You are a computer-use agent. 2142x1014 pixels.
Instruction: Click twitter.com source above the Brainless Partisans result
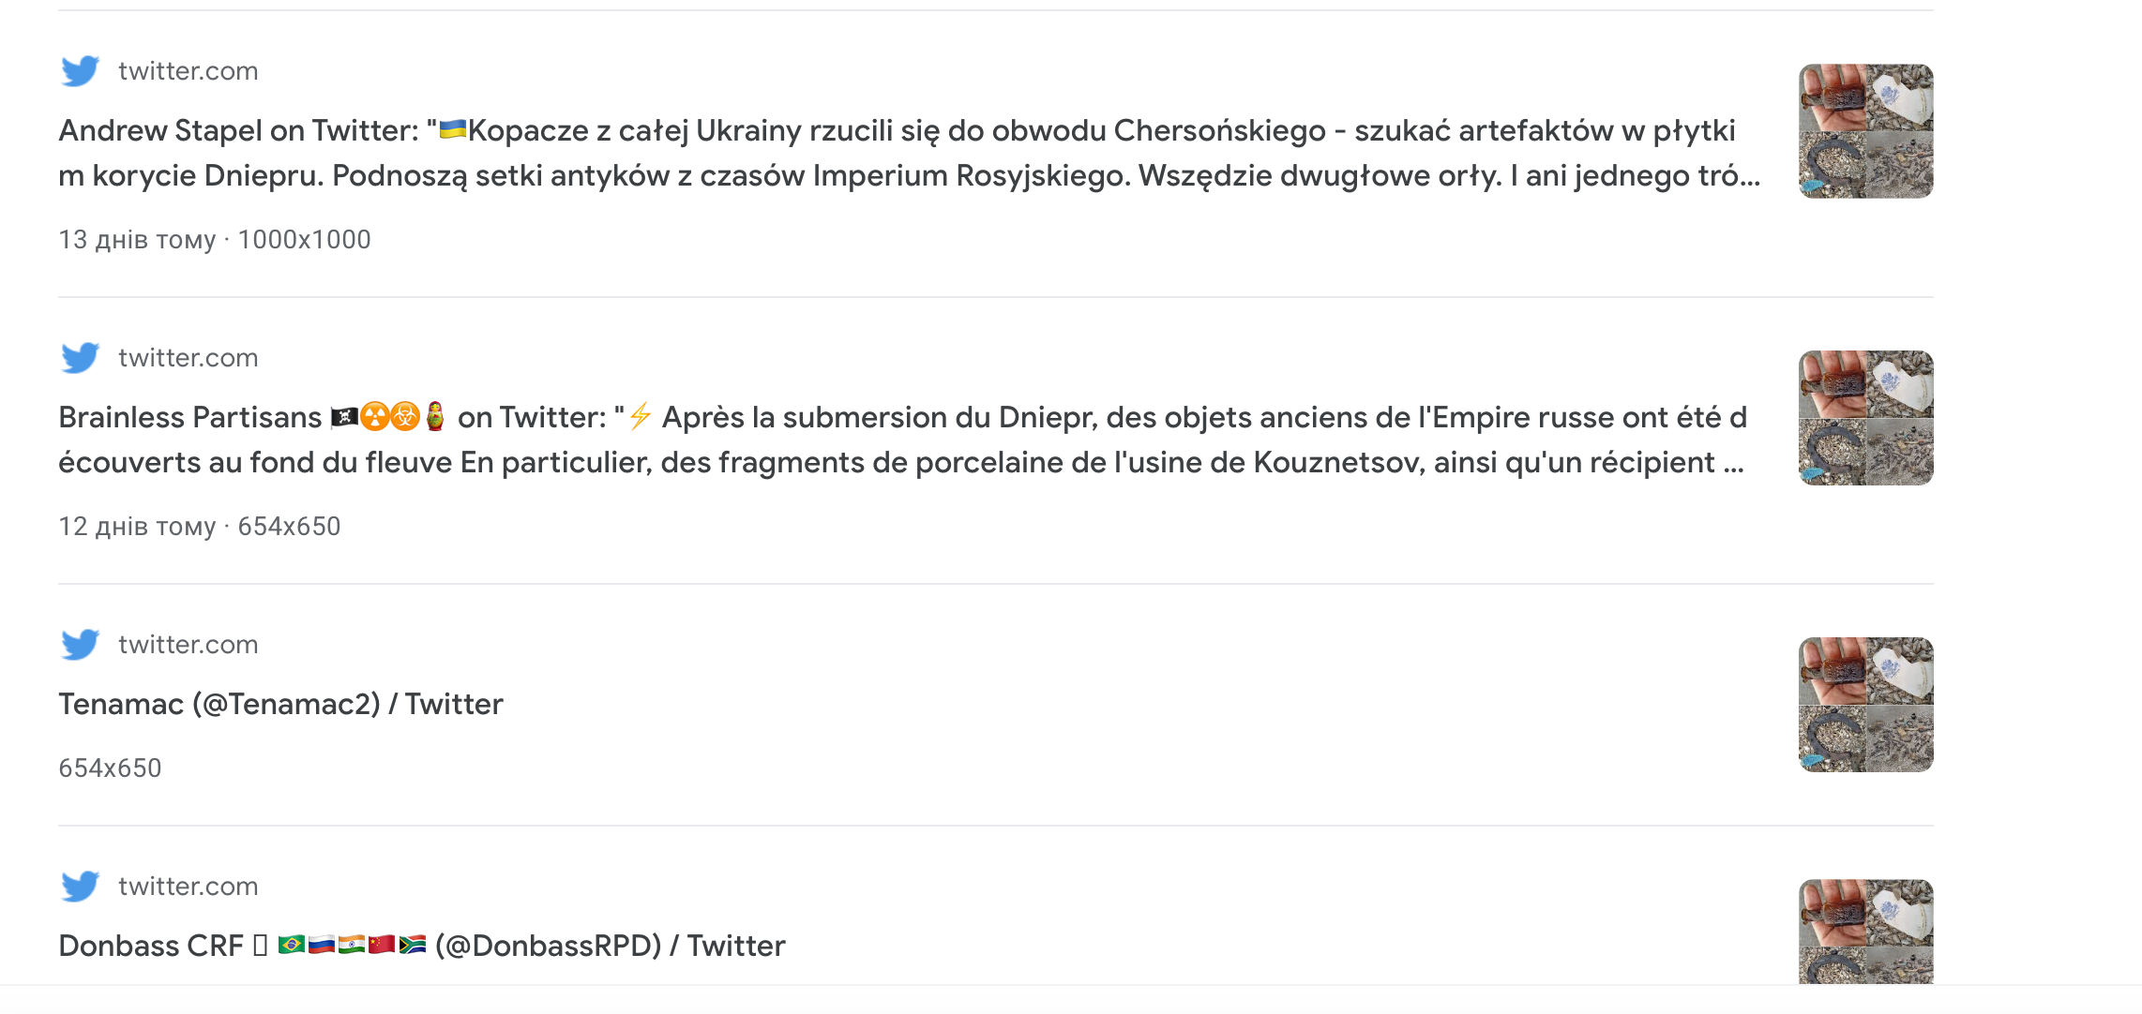coord(188,358)
